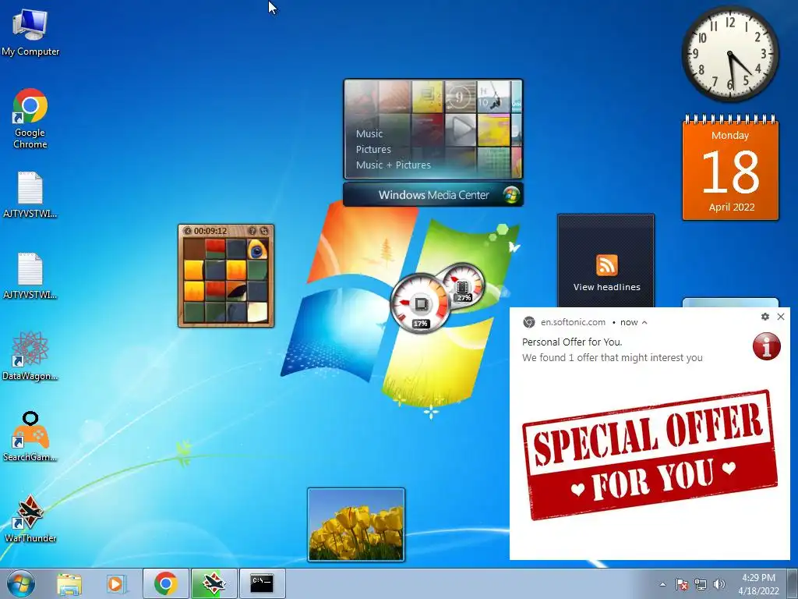Click the yellow tulips slideshow gadget
The height and width of the screenshot is (599, 798).
point(356,525)
